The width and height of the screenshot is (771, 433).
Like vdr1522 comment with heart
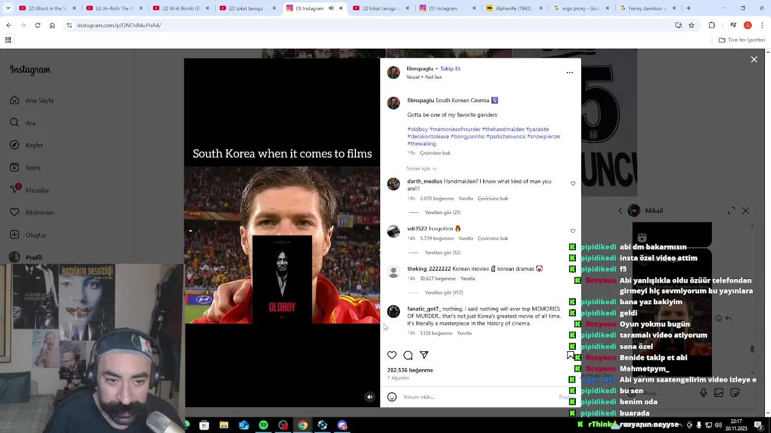point(573,230)
